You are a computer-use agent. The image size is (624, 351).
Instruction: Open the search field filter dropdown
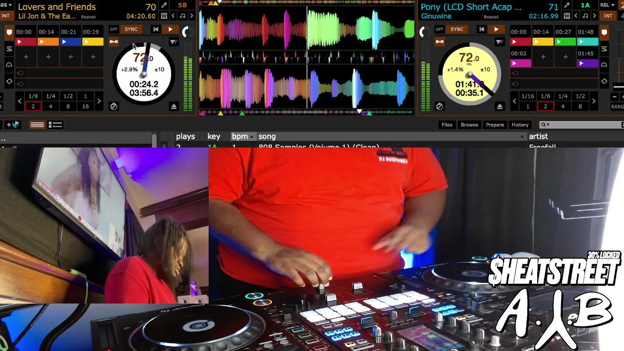[x=545, y=125]
